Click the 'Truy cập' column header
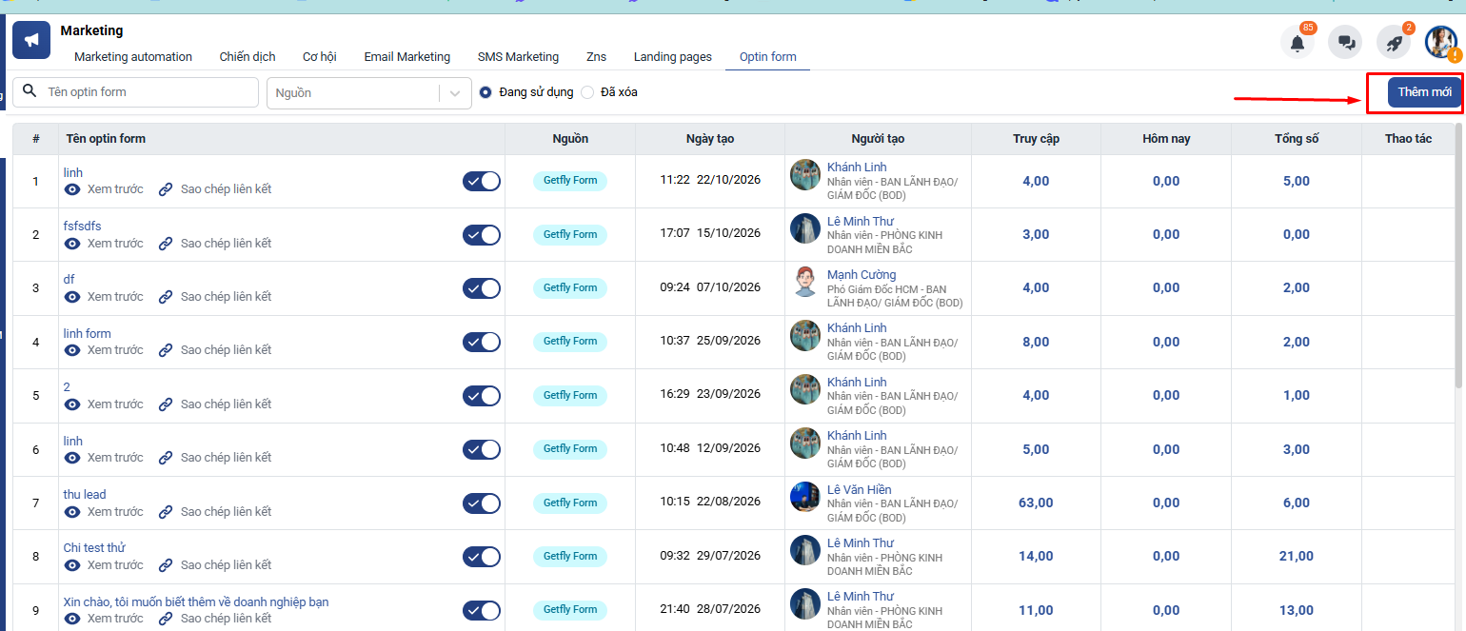Image resolution: width=1466 pixels, height=631 pixels. point(1036,139)
